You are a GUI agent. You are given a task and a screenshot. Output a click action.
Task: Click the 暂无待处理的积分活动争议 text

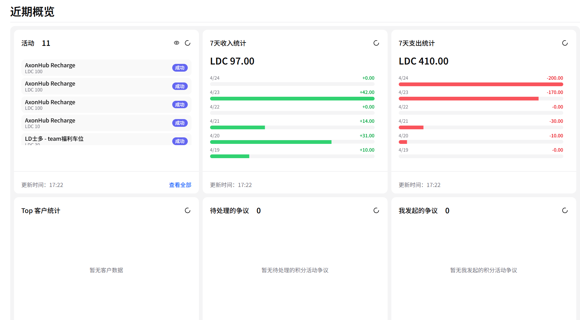tap(295, 270)
